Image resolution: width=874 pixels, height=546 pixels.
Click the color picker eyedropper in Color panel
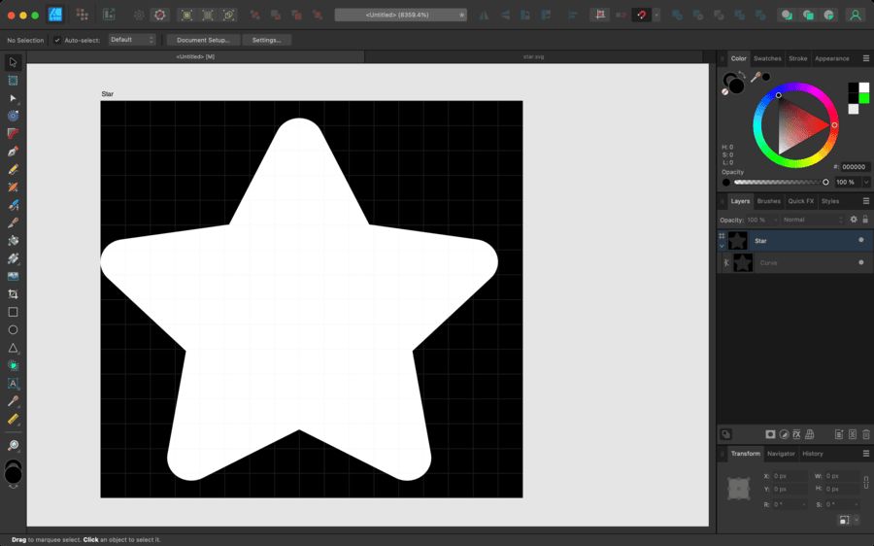pyautogui.click(x=756, y=78)
